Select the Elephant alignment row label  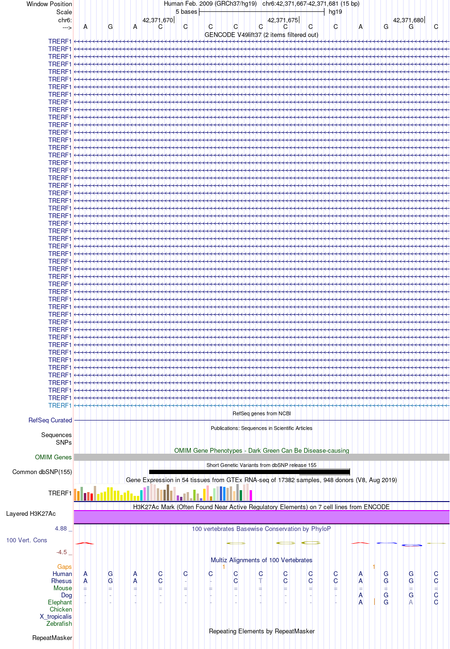60,602
